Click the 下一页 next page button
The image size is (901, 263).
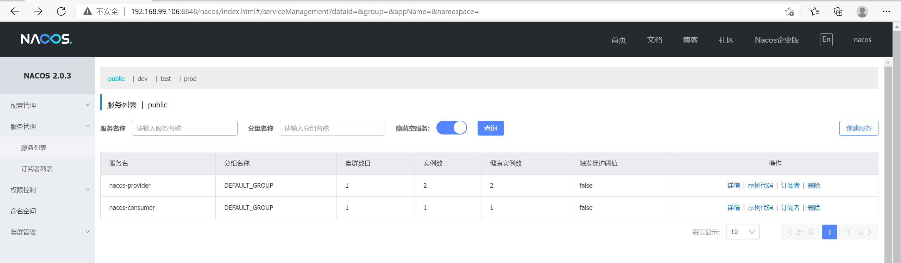coord(859,232)
